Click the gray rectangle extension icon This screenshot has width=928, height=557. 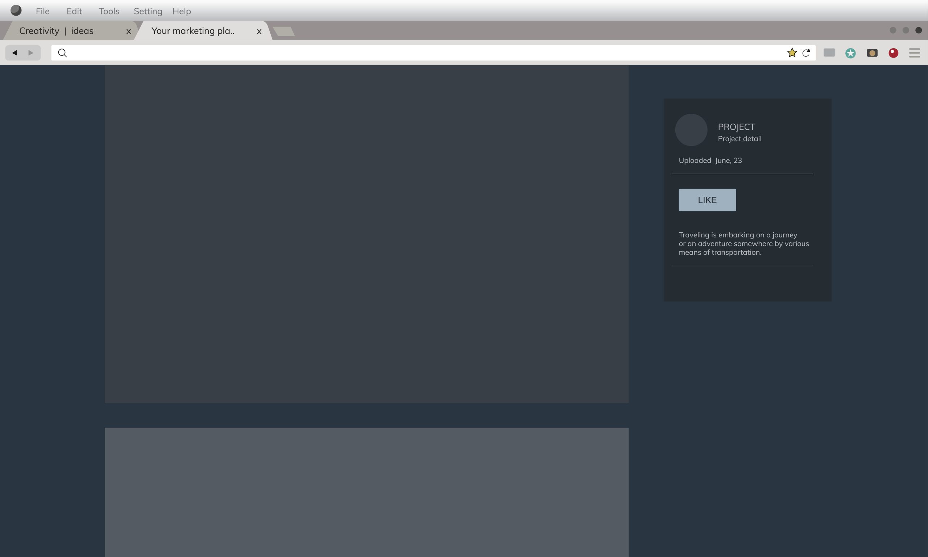pos(829,53)
